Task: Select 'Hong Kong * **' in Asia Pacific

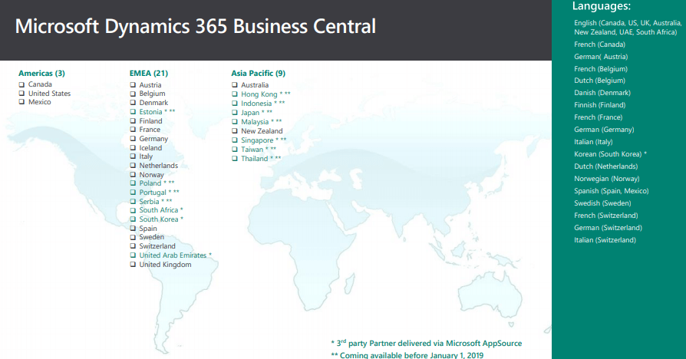Action: coord(265,94)
